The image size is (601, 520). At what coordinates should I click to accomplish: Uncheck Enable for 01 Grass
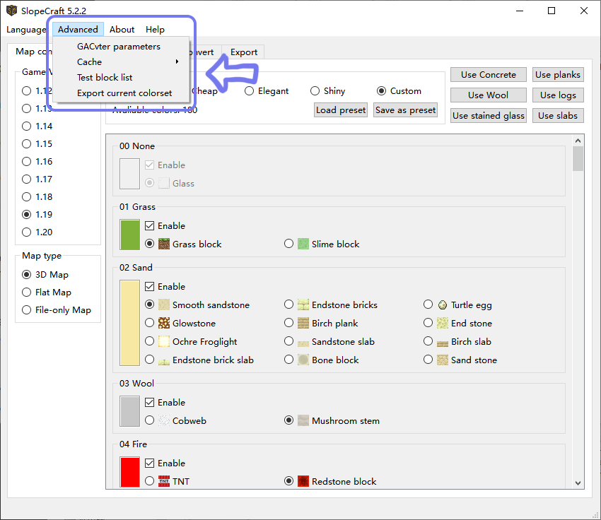pos(150,226)
